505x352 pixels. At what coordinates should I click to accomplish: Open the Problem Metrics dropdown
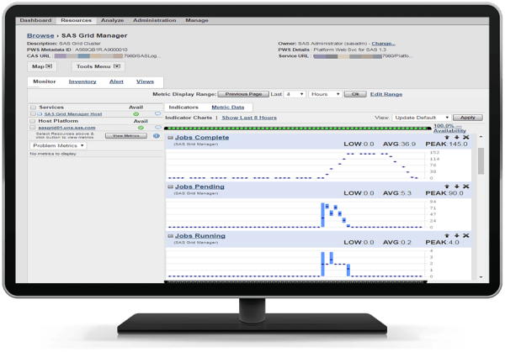pyautogui.click(x=65, y=145)
